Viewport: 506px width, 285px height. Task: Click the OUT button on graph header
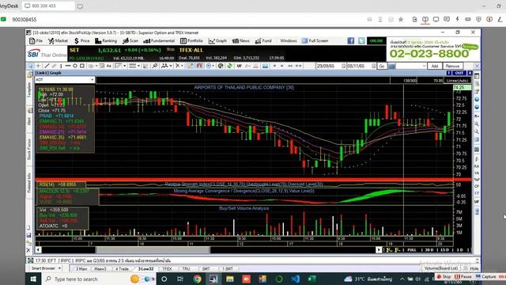[459, 73]
